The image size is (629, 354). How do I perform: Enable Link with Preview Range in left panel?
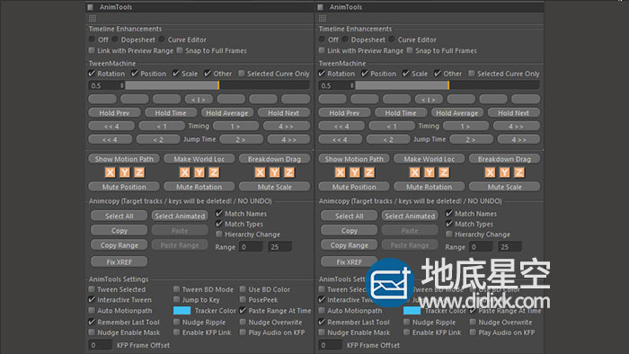92,50
